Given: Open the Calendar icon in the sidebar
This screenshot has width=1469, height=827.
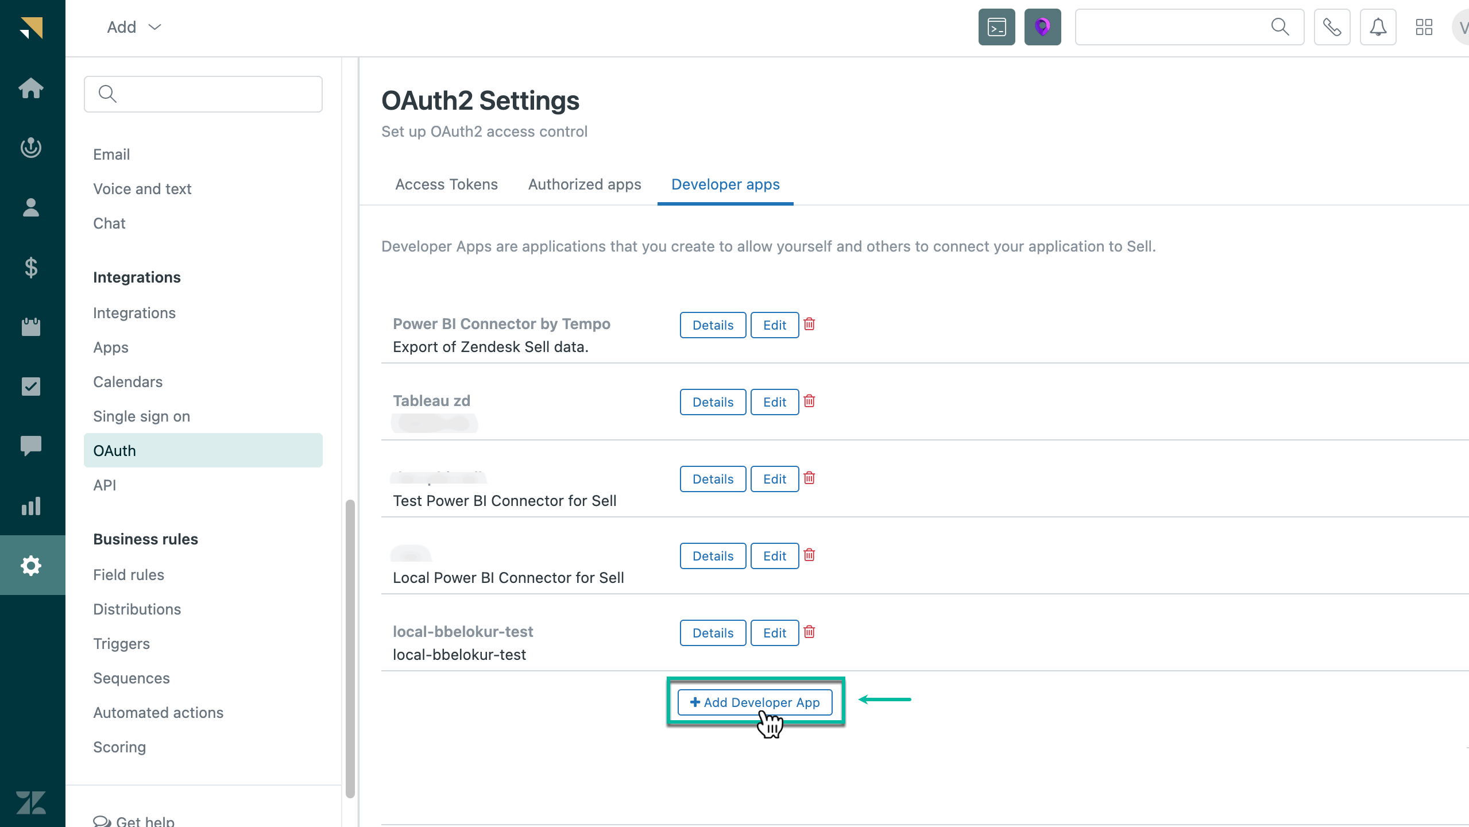Looking at the screenshot, I should (x=32, y=327).
